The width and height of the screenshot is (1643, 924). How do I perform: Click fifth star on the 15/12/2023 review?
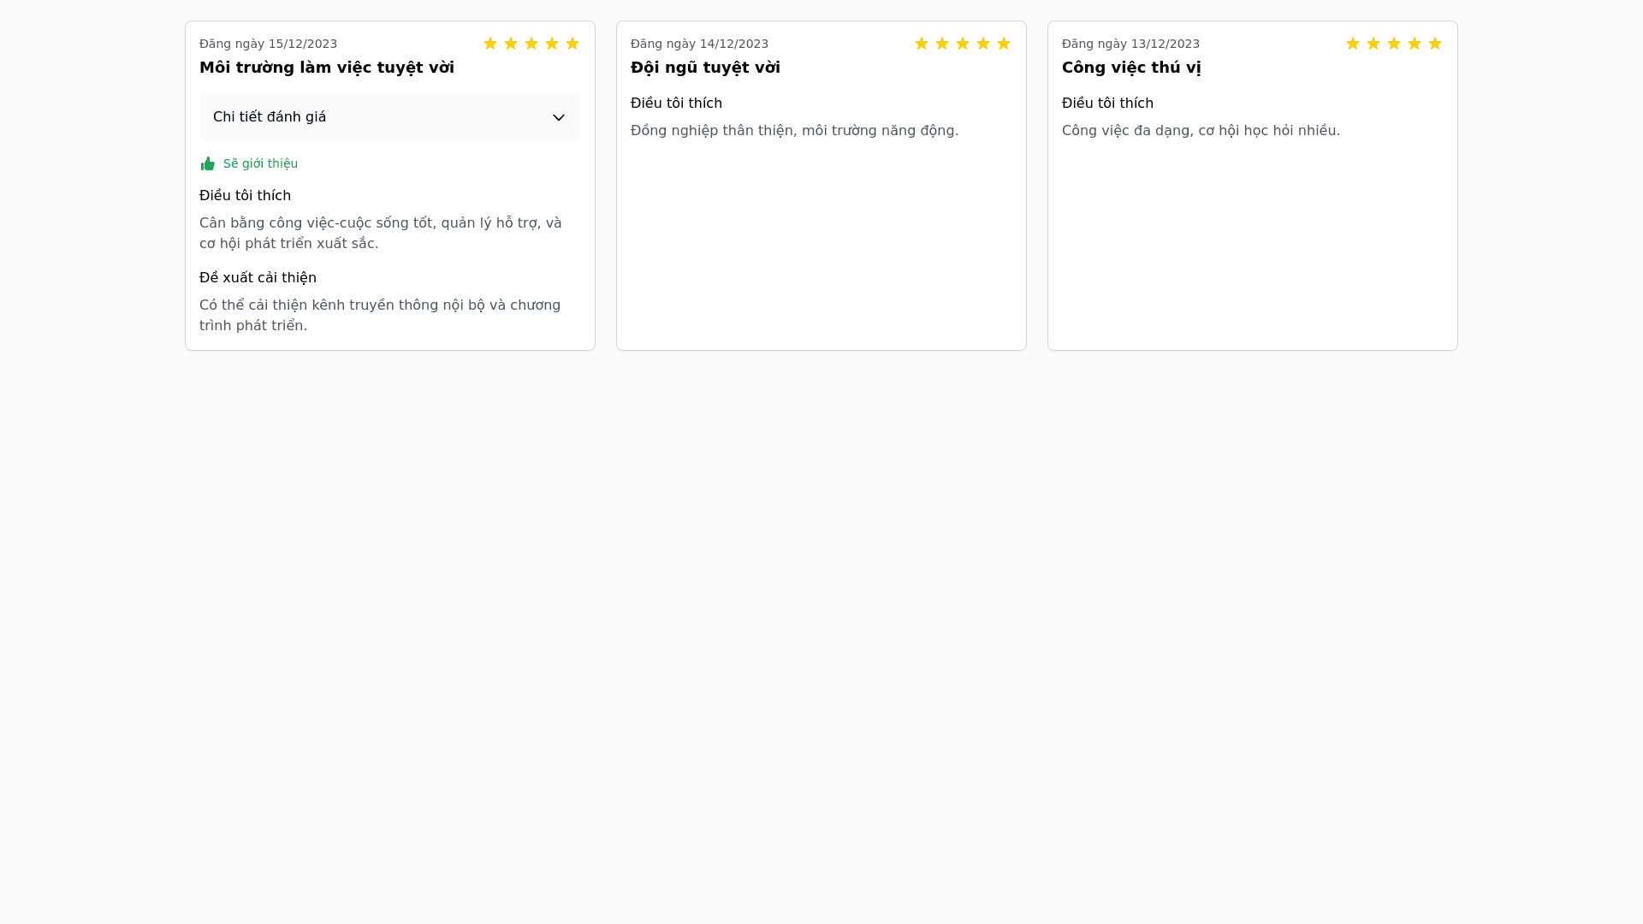click(x=572, y=44)
